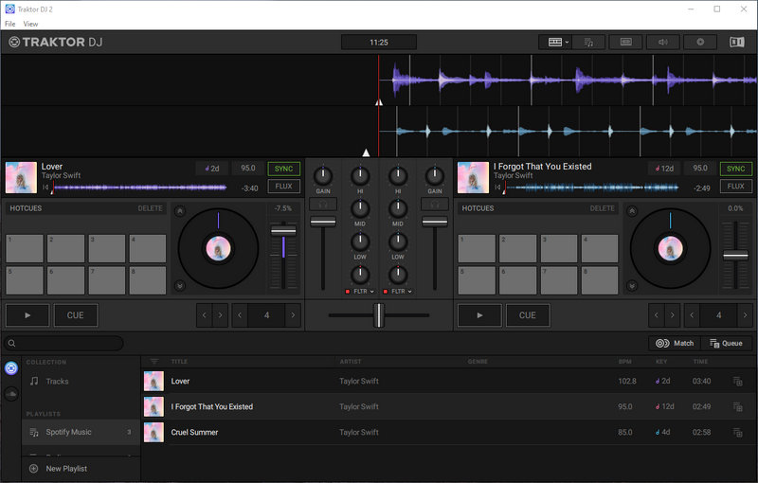Jump to track start on left deck
Viewport: 758px width, 483px height.
[45, 188]
